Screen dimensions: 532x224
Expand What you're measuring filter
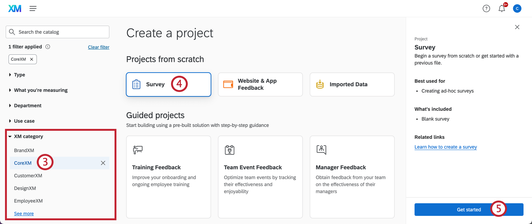41,90
